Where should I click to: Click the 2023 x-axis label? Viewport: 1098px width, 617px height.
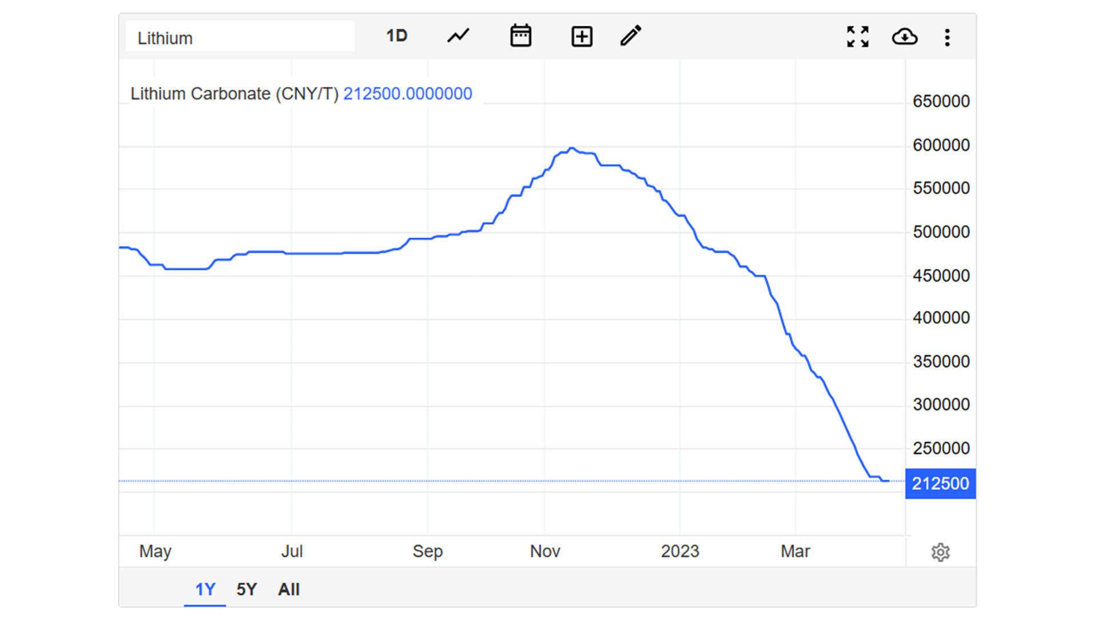(680, 551)
